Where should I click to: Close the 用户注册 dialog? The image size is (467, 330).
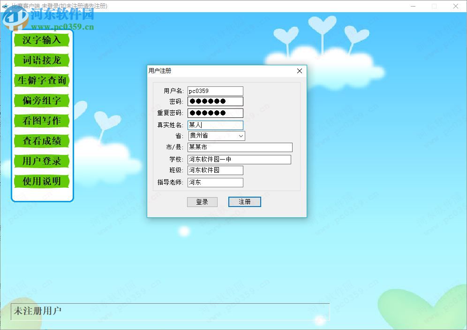(300, 71)
